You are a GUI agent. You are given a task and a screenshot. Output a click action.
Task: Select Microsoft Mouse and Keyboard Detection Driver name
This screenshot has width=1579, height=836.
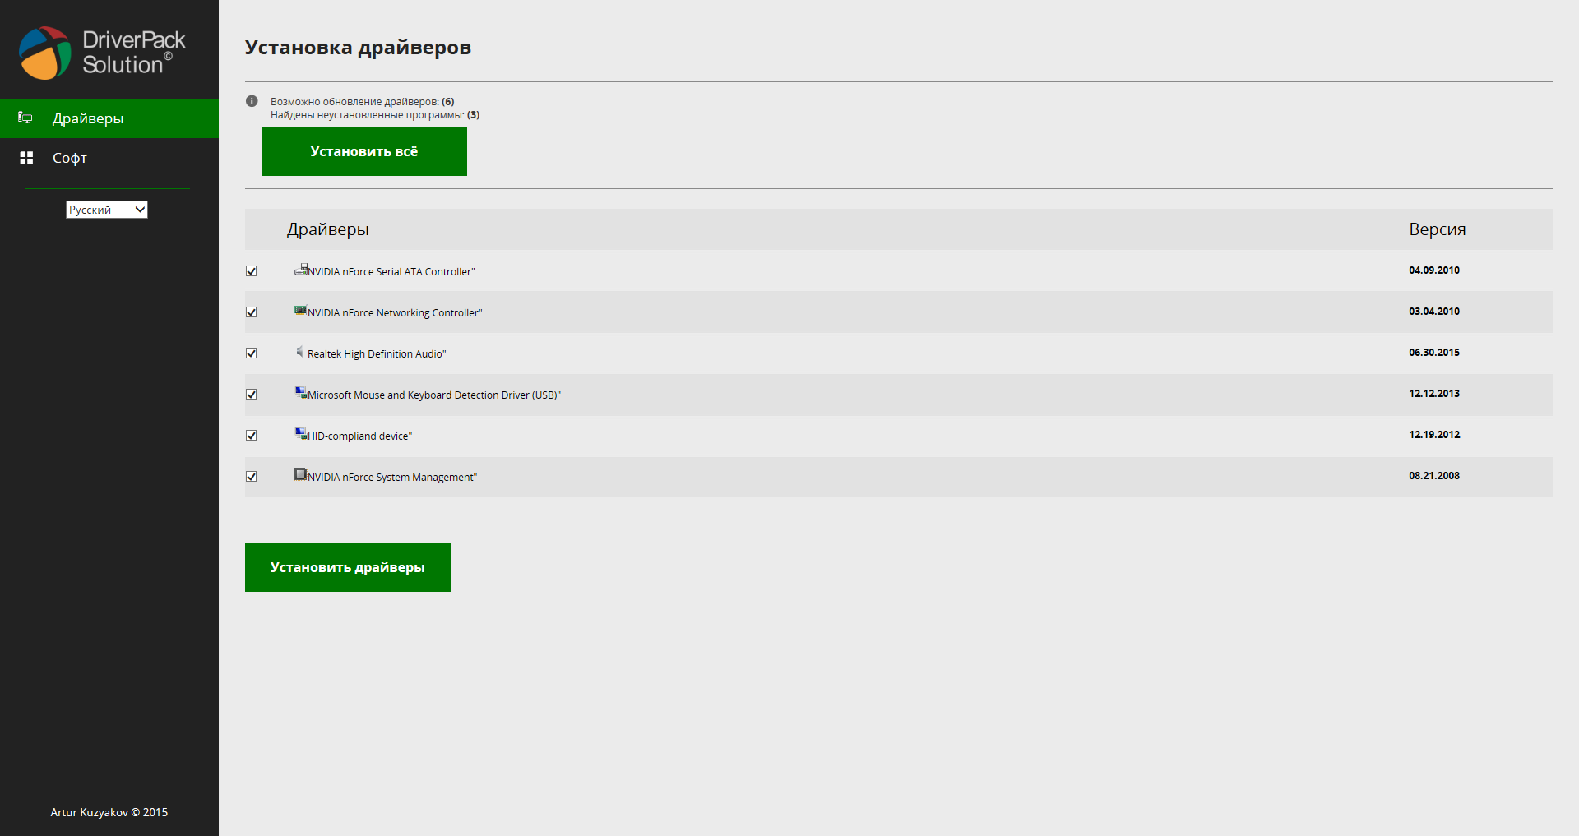[434, 395]
